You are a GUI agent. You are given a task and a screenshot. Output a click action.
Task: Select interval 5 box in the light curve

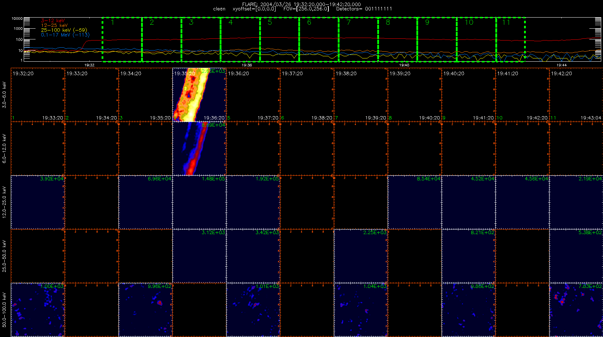(280, 39)
